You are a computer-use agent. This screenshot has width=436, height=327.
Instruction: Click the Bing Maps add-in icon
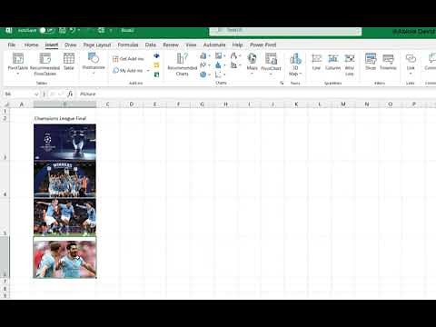click(156, 65)
